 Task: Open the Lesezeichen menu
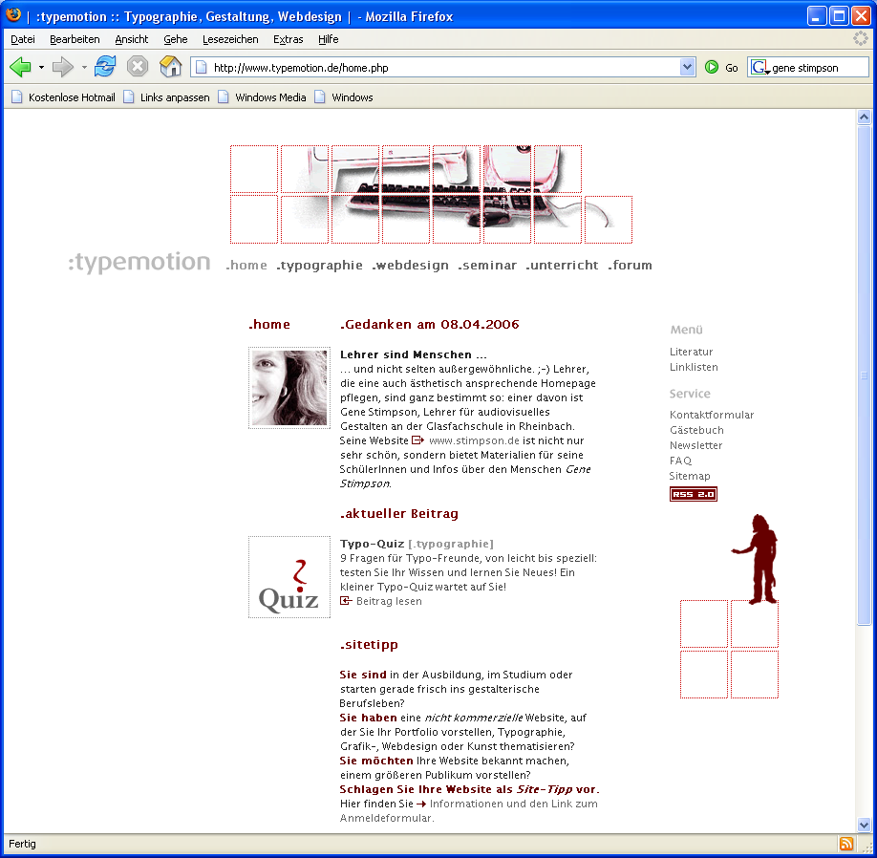(x=230, y=39)
